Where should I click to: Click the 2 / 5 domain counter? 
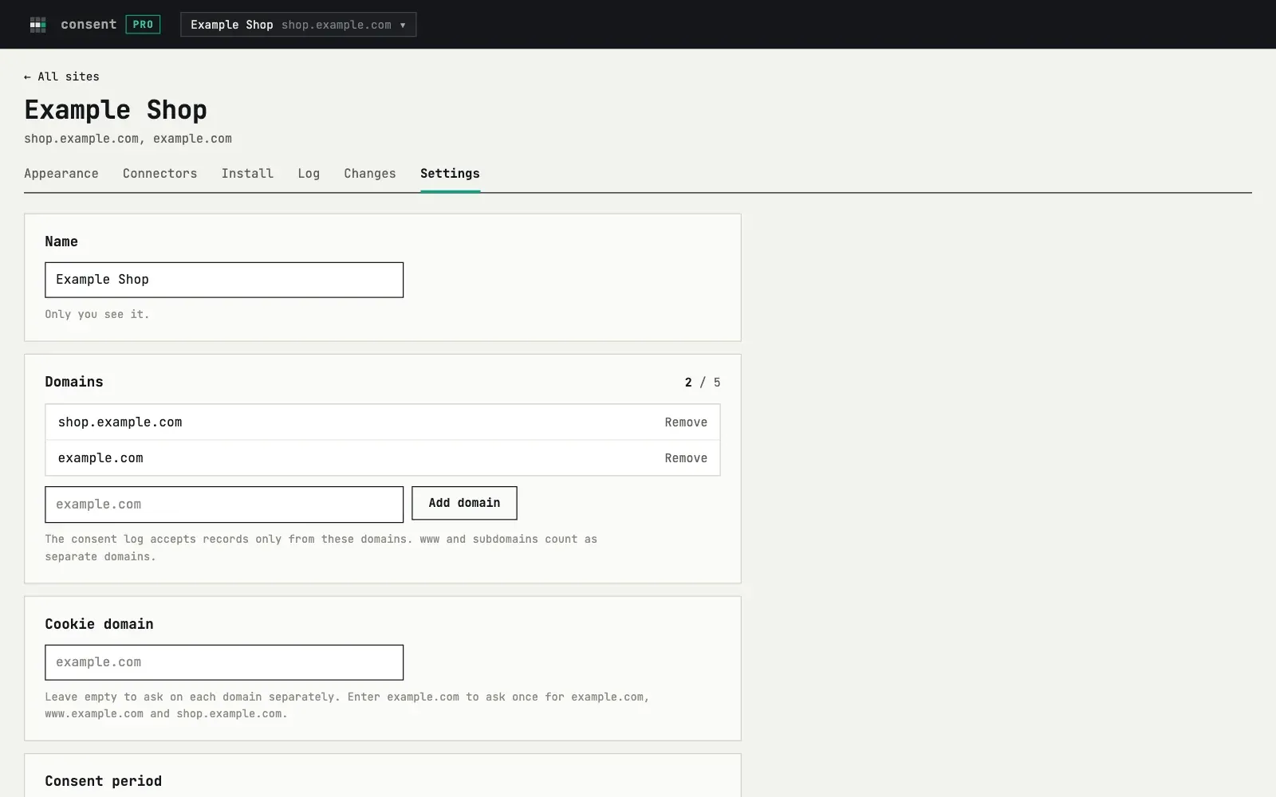[703, 383]
